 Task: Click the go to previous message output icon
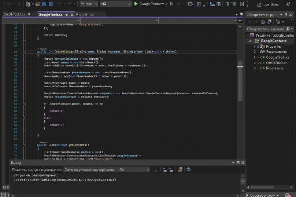click(x=165, y=170)
